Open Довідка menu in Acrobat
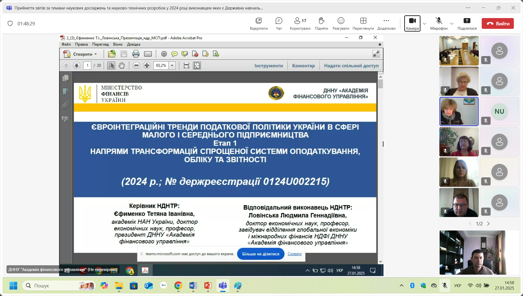Screen dimensions: 523x296 (134, 44)
